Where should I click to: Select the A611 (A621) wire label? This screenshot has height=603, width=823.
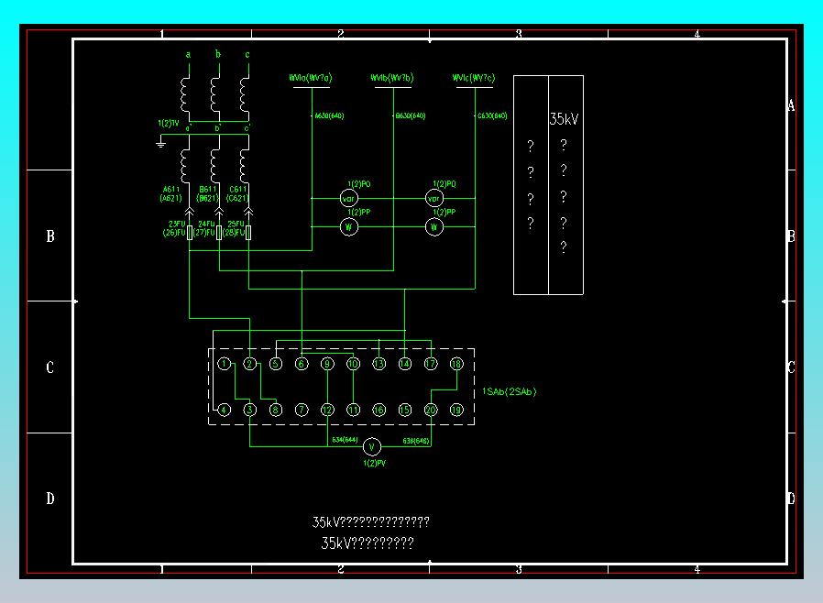pos(171,193)
